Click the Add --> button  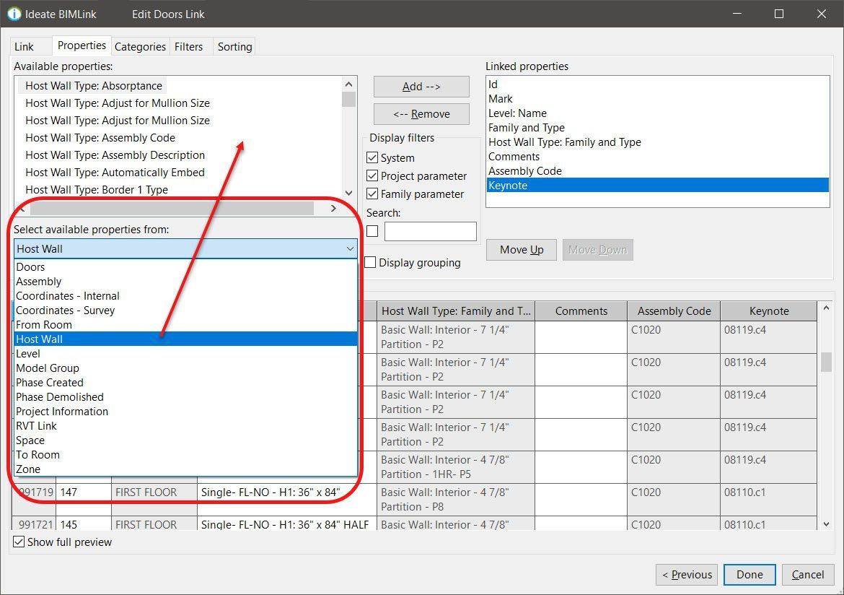[421, 86]
